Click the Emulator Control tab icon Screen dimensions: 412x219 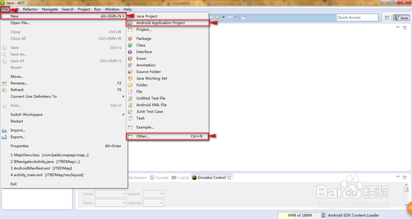[194, 178]
